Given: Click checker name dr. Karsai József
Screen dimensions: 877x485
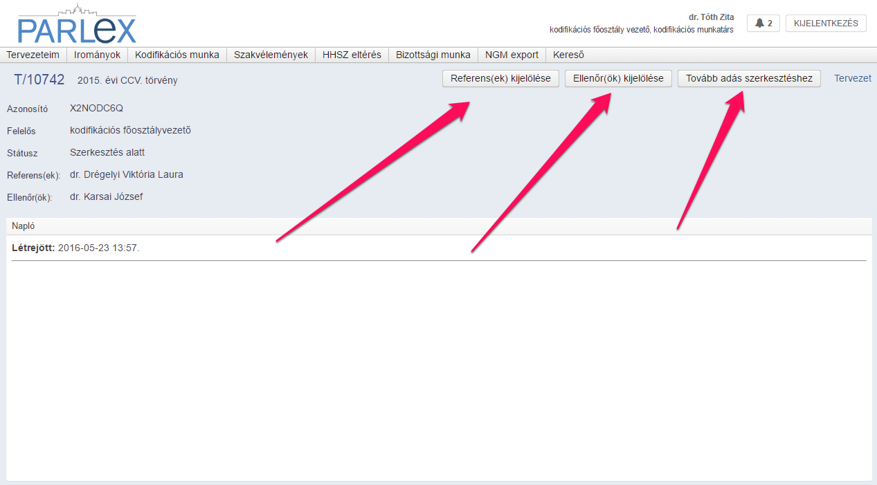Looking at the screenshot, I should [x=107, y=196].
